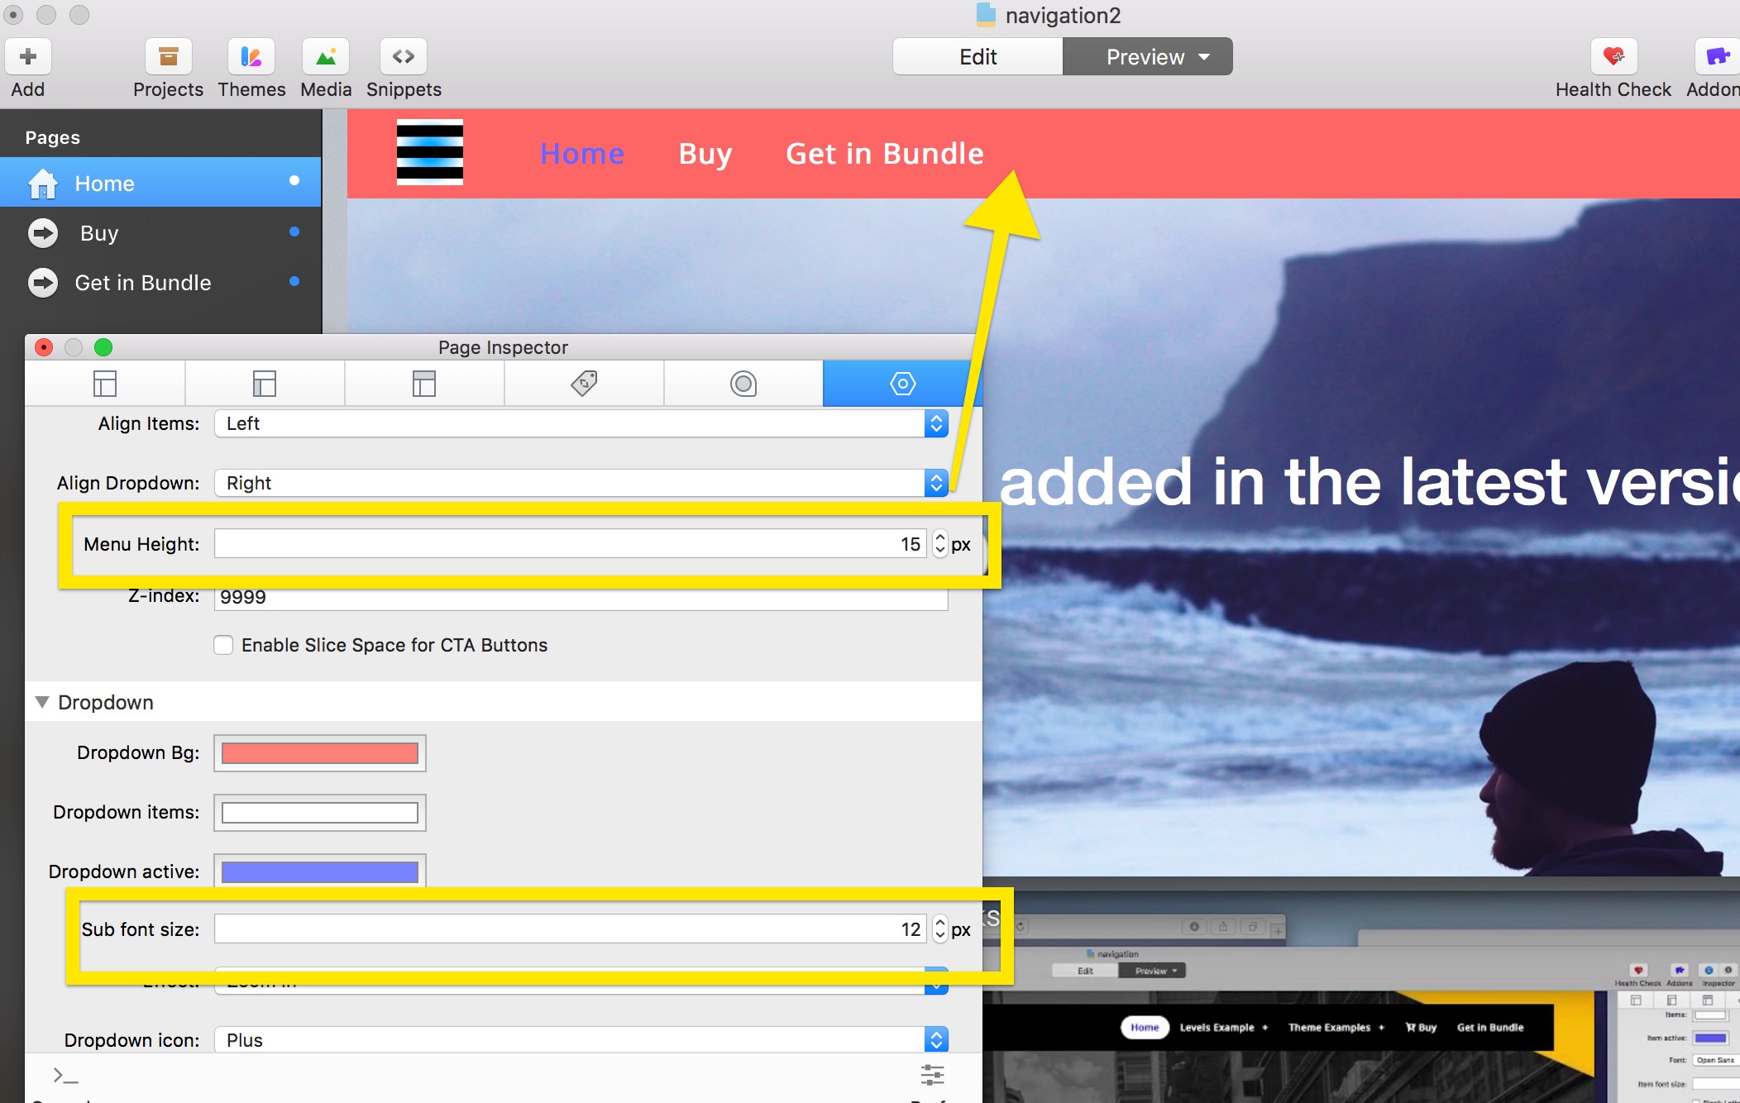Open the Snippets code icon
The width and height of the screenshot is (1740, 1103).
(404, 57)
